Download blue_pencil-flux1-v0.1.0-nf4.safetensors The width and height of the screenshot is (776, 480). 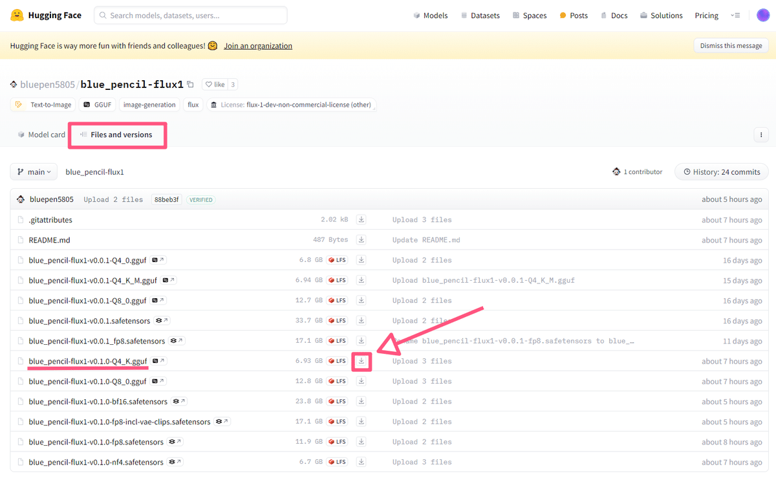[361, 462]
